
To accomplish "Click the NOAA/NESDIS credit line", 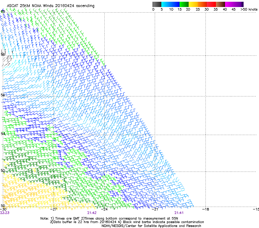I will [x=151, y=226].
